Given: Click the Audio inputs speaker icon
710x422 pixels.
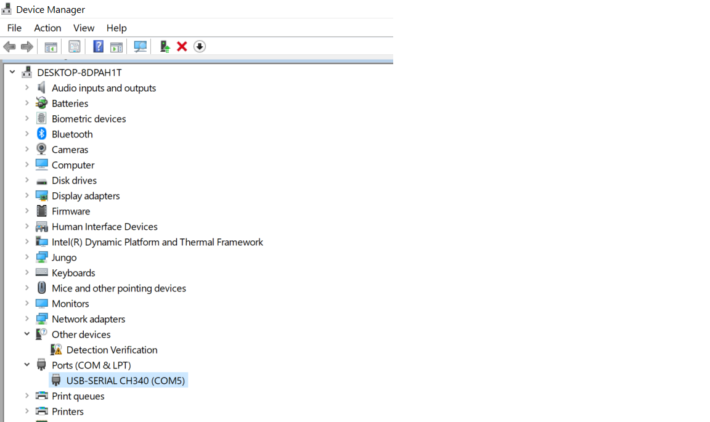Looking at the screenshot, I should click(x=42, y=87).
